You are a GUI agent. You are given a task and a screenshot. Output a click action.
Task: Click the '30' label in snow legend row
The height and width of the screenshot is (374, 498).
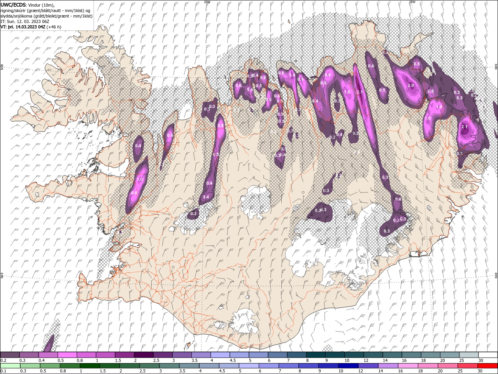point(480,360)
